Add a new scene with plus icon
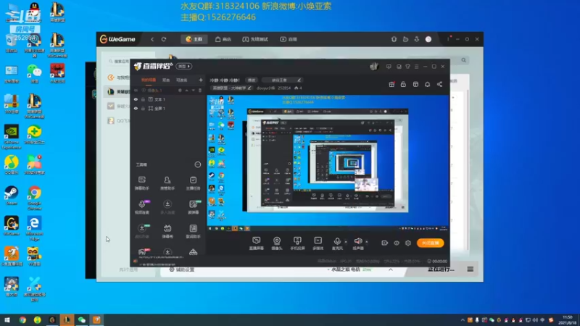Viewport: 580px width, 326px height. (x=201, y=80)
